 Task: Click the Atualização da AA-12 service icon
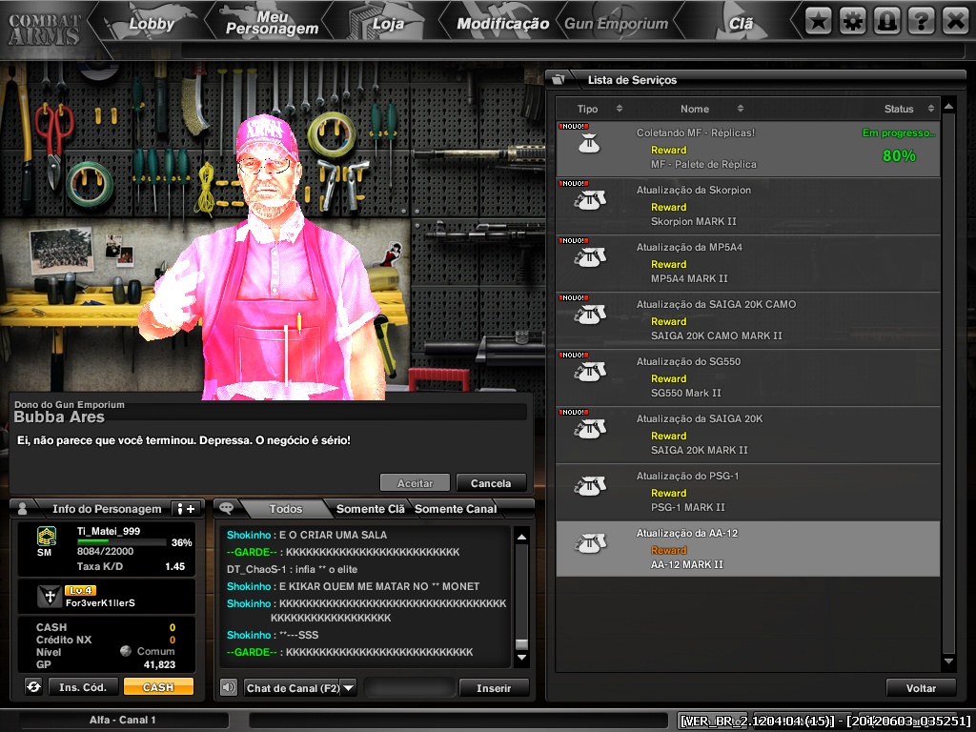click(x=589, y=544)
